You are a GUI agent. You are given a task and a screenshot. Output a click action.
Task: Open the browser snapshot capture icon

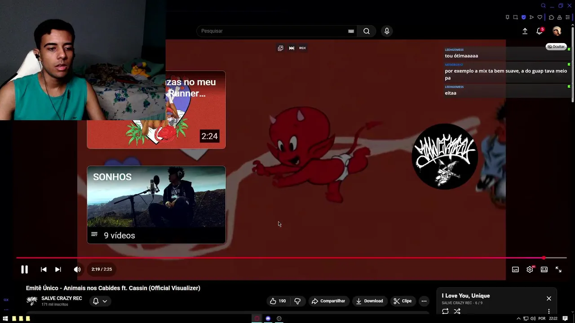[x=515, y=17]
